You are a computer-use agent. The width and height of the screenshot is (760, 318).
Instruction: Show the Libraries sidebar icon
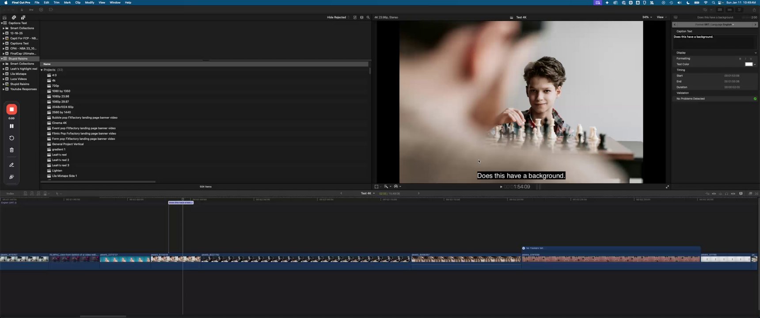(5, 18)
